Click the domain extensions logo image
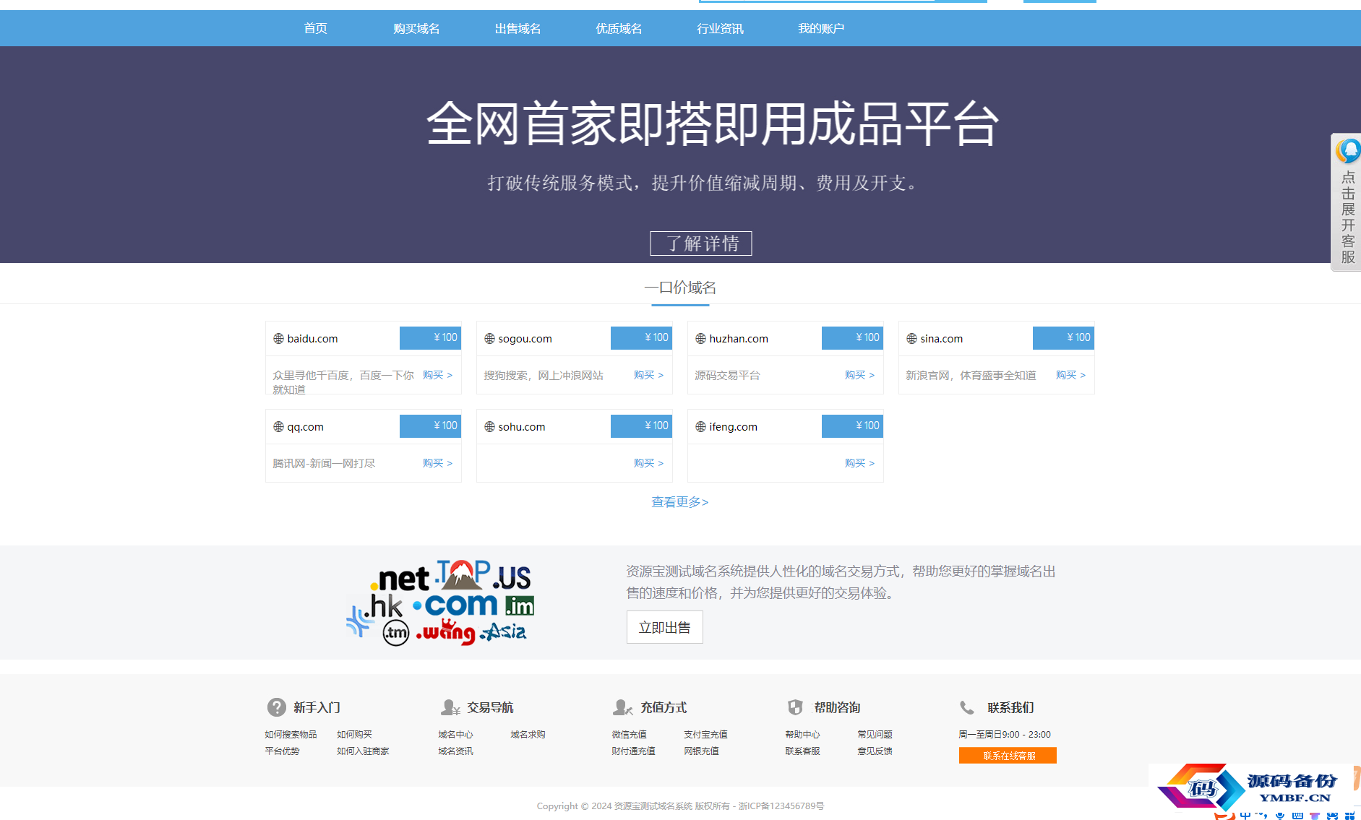The width and height of the screenshot is (1361, 820). pos(441,603)
